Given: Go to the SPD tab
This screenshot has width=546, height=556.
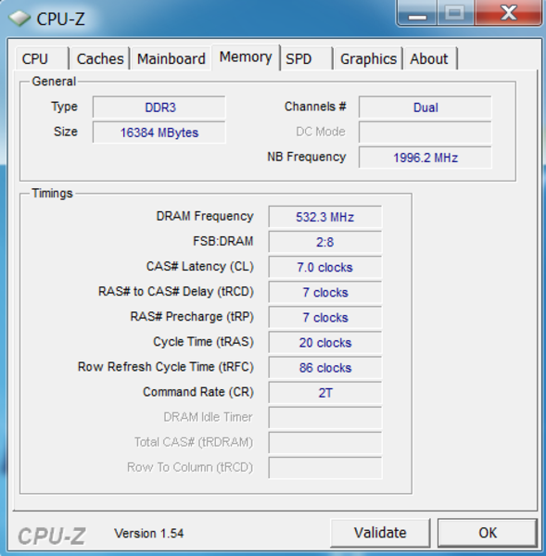Looking at the screenshot, I should point(307,58).
